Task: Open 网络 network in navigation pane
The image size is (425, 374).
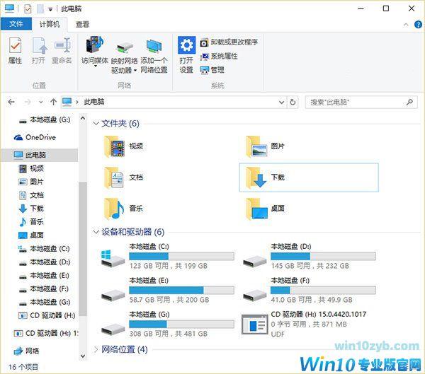Action: [26, 351]
